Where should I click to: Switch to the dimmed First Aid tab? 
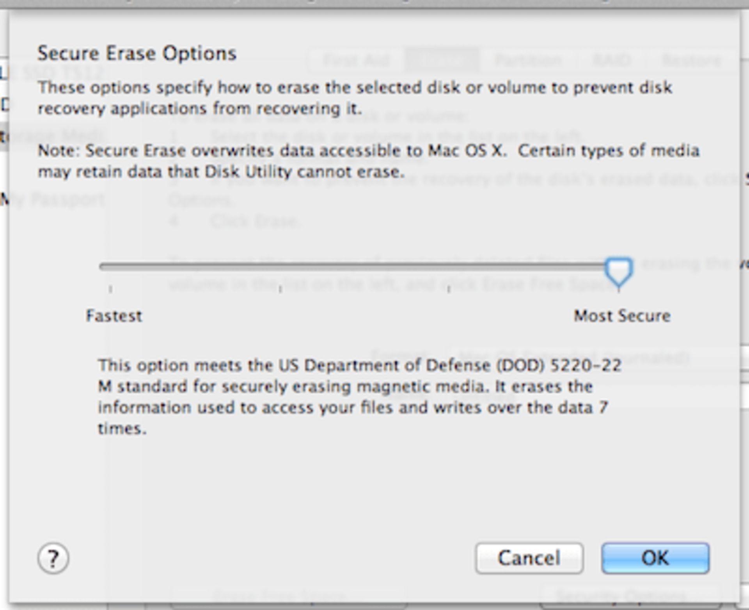(357, 61)
